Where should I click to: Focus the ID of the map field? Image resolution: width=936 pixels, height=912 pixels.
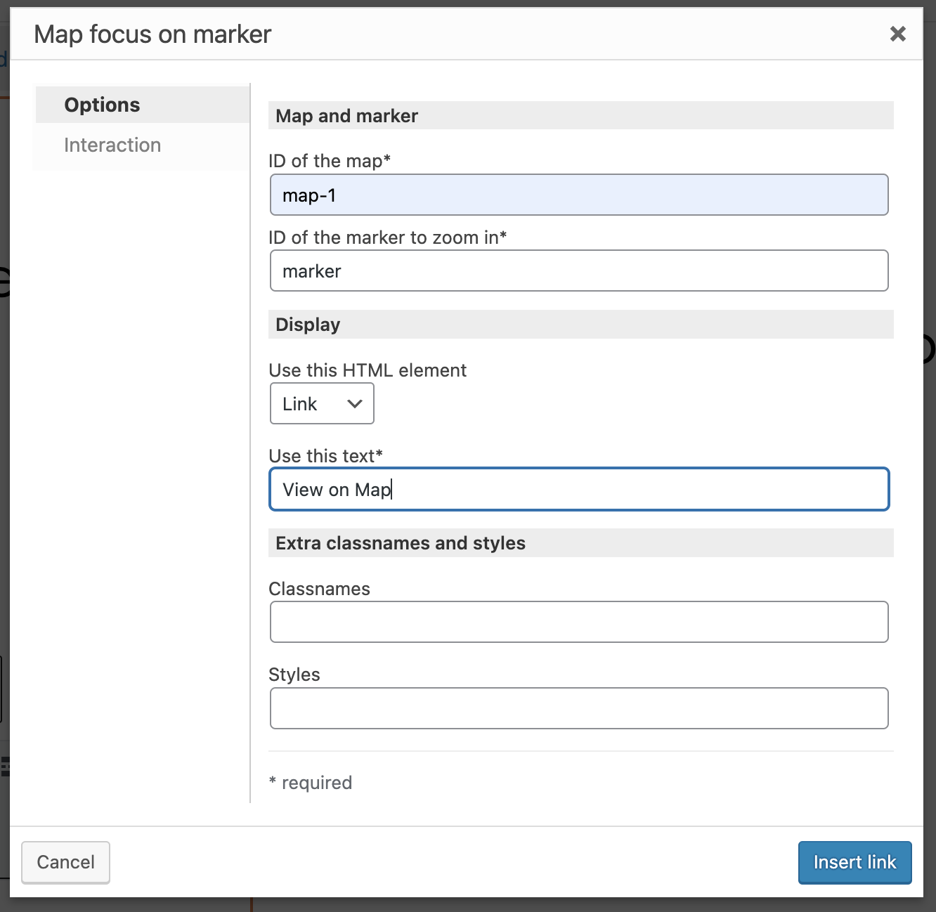tap(579, 195)
